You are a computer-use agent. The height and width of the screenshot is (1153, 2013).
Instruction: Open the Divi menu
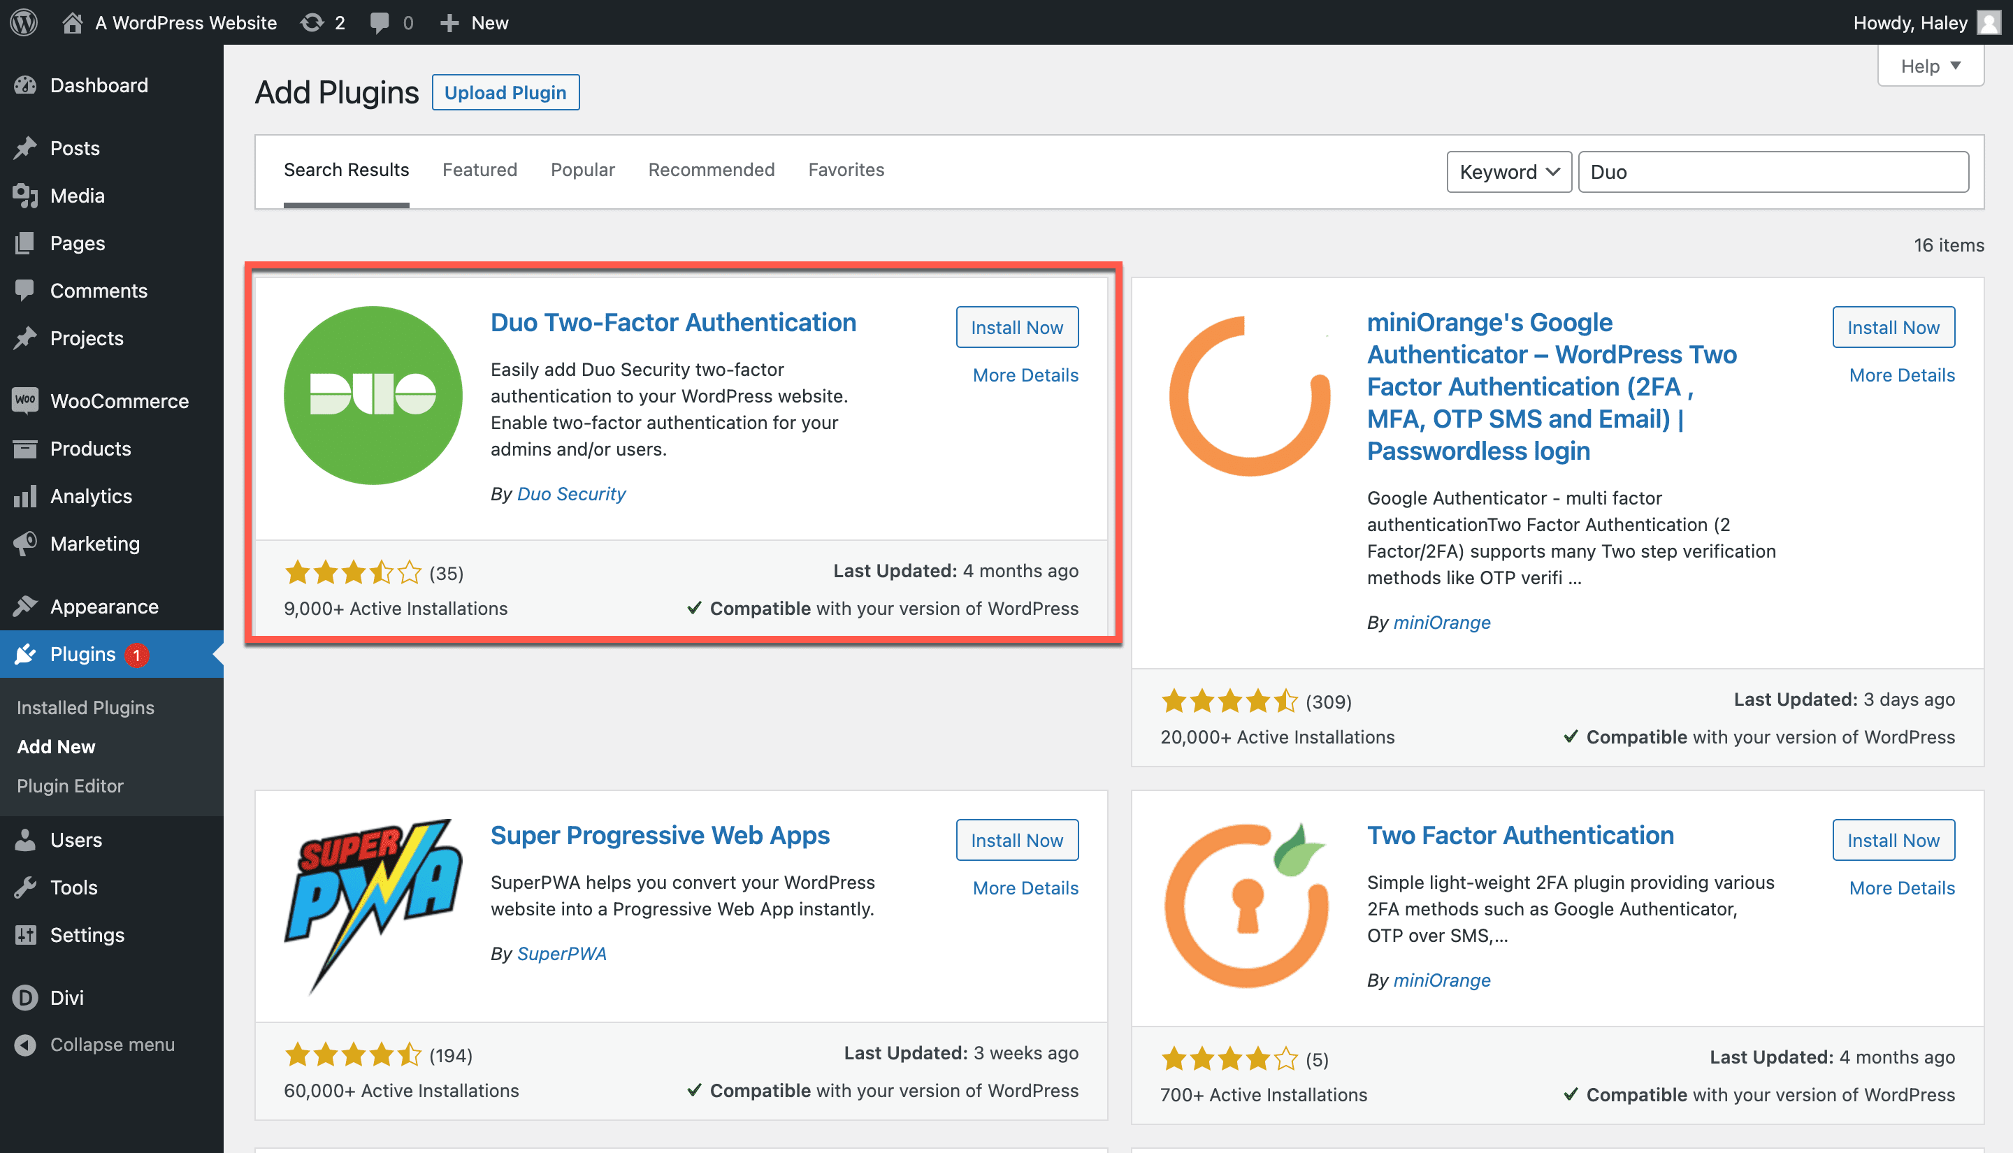click(66, 997)
